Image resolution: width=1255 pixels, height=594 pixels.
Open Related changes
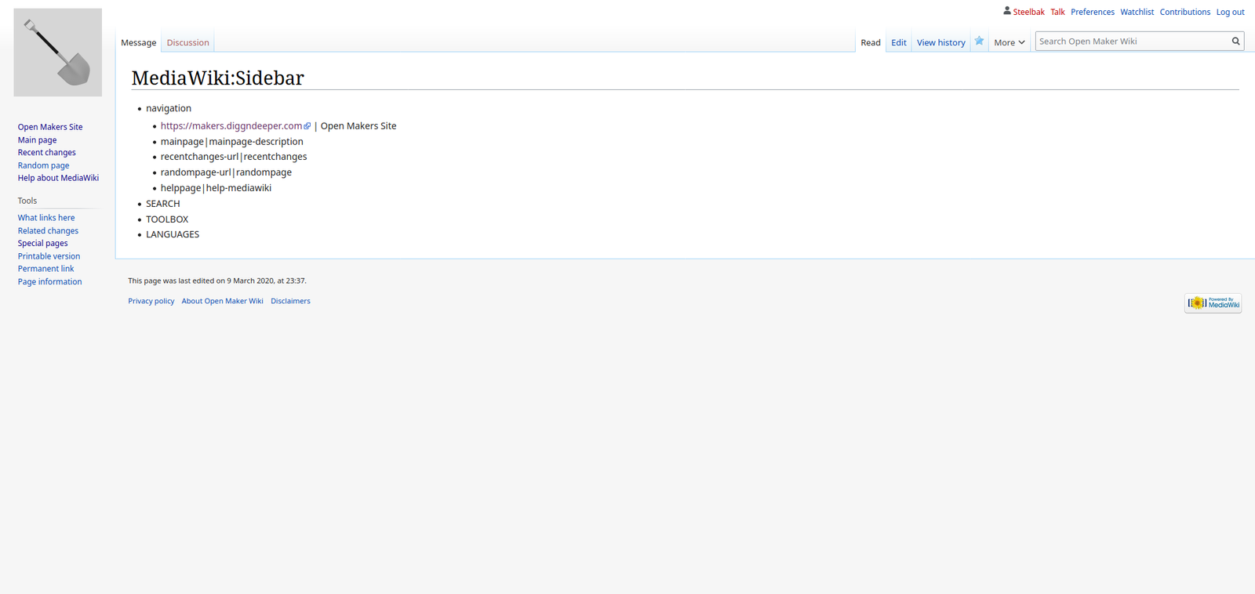[x=48, y=231]
